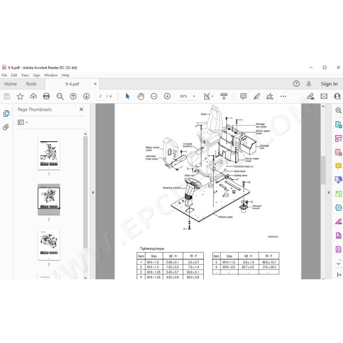Go to next page arrow
Screen dimensions: 343x343
click(x=86, y=96)
